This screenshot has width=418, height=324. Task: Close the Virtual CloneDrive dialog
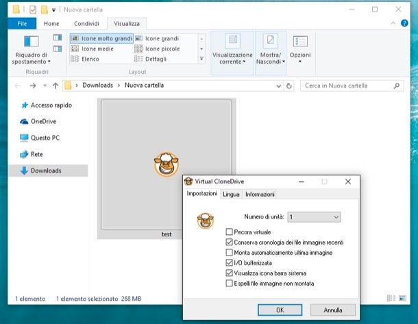click(348, 182)
